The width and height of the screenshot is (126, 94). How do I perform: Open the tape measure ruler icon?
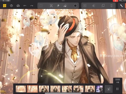tap(18, 6)
